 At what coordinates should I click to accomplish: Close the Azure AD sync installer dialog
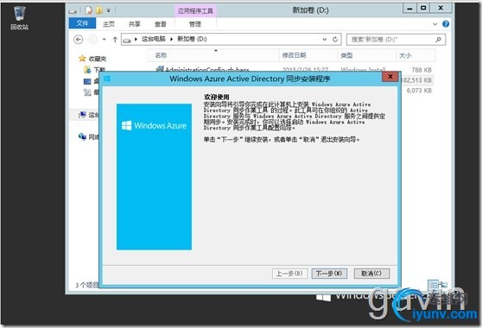tap(390, 77)
